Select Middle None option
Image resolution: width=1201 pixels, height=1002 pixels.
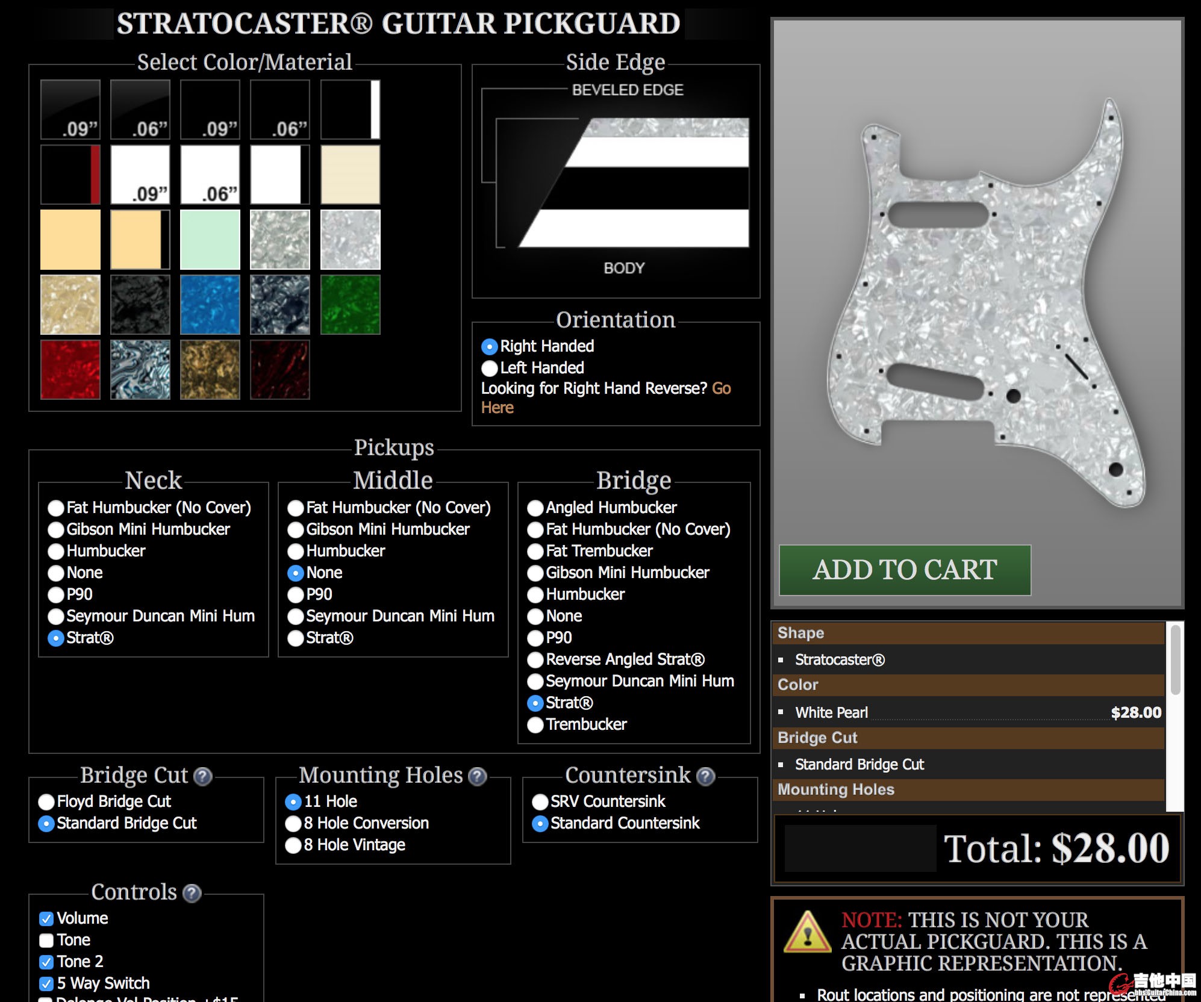(296, 573)
